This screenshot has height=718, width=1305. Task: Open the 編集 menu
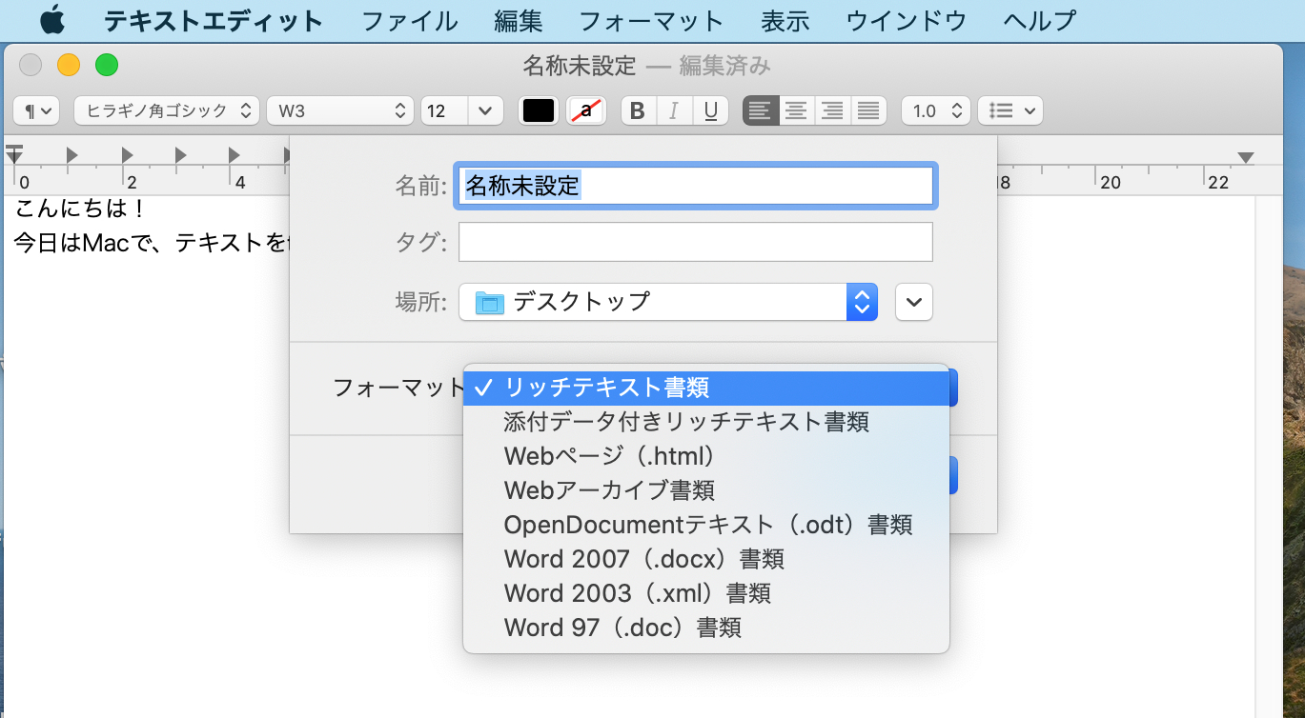click(519, 20)
